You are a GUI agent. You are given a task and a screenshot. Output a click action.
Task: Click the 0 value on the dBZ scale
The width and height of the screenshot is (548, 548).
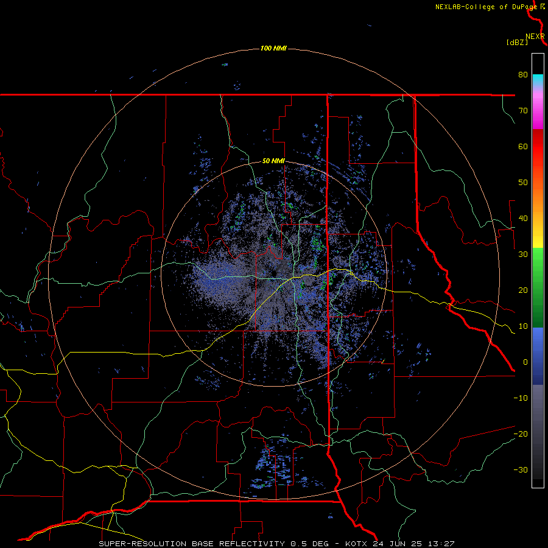pyautogui.click(x=525, y=362)
